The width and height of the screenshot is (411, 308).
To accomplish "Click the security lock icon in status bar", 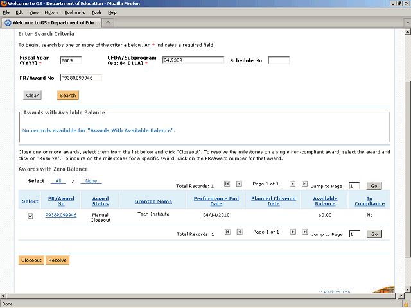I will (407, 304).
